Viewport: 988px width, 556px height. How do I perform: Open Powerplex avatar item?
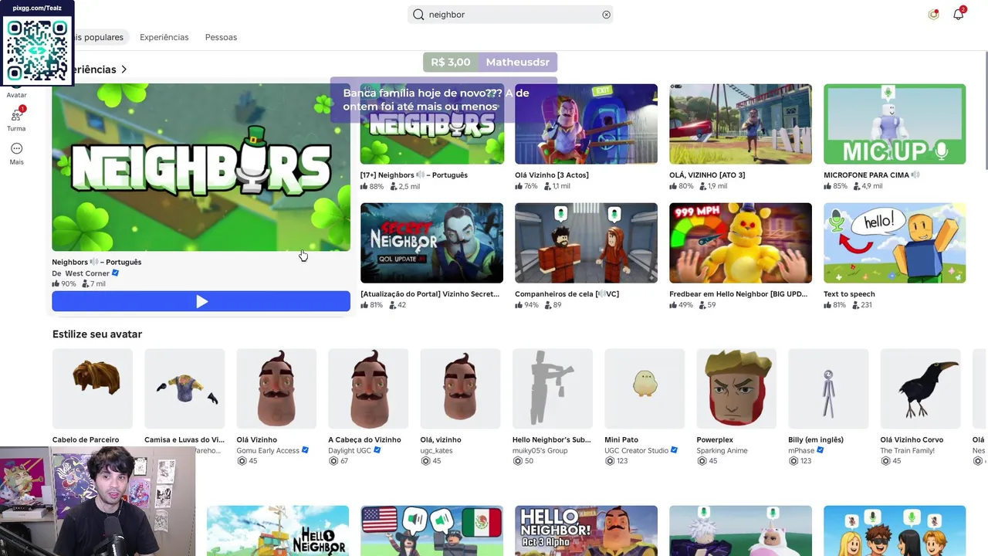(736, 388)
